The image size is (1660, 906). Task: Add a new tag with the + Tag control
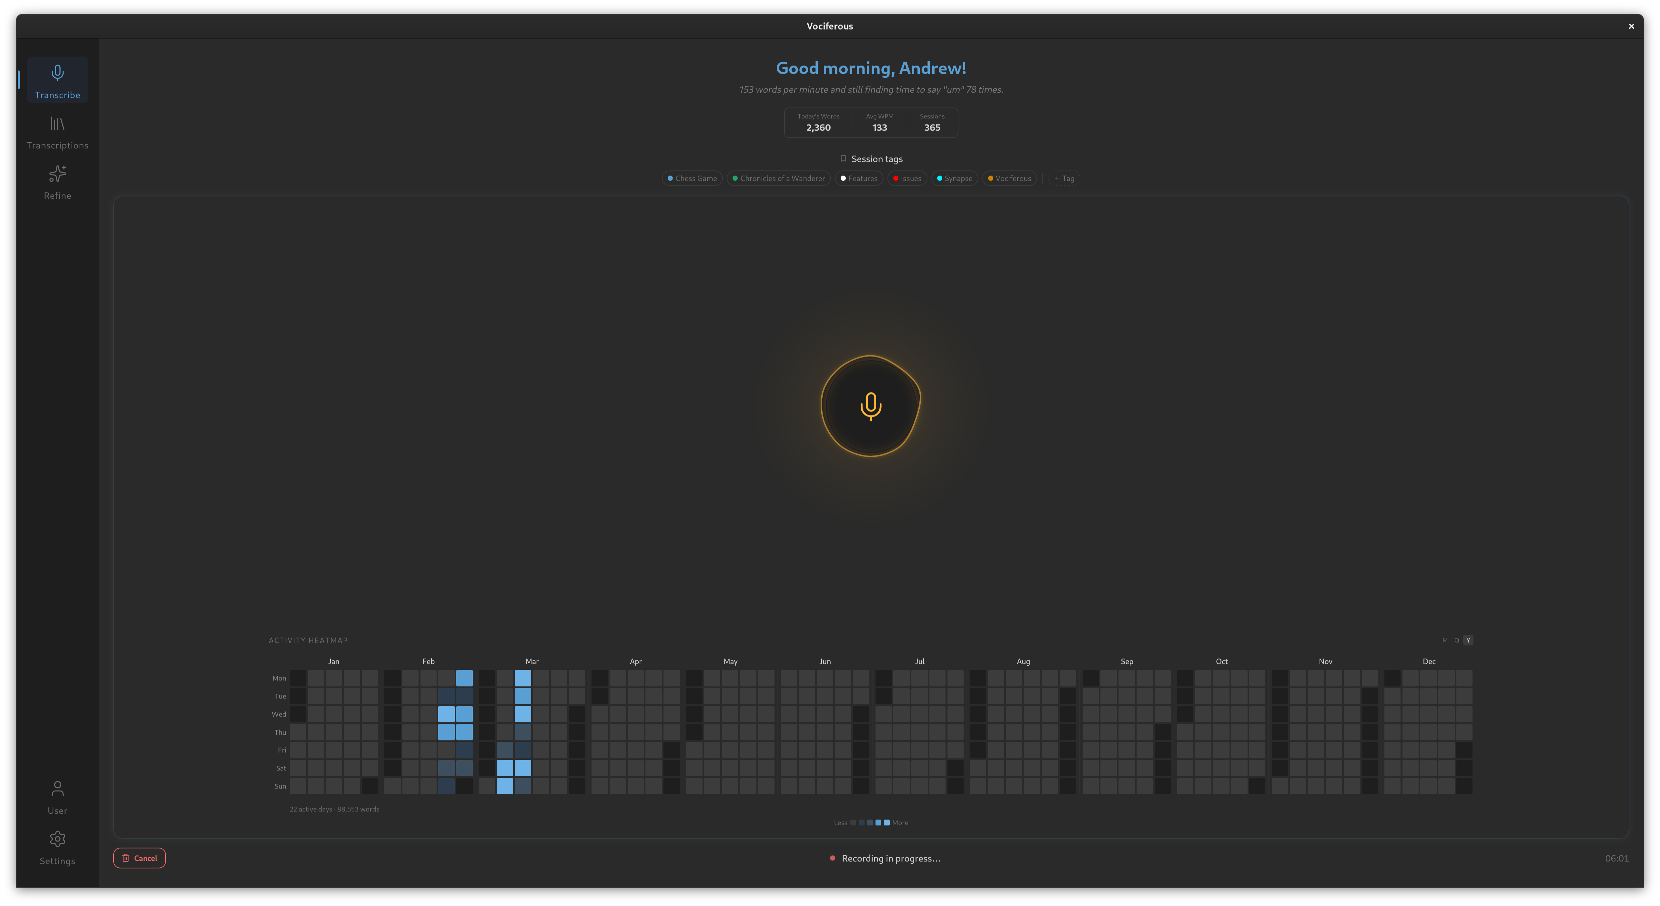click(x=1063, y=178)
